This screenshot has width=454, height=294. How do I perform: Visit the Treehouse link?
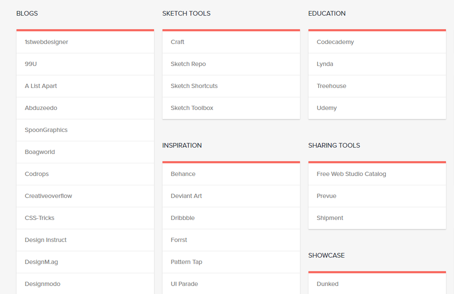331,86
